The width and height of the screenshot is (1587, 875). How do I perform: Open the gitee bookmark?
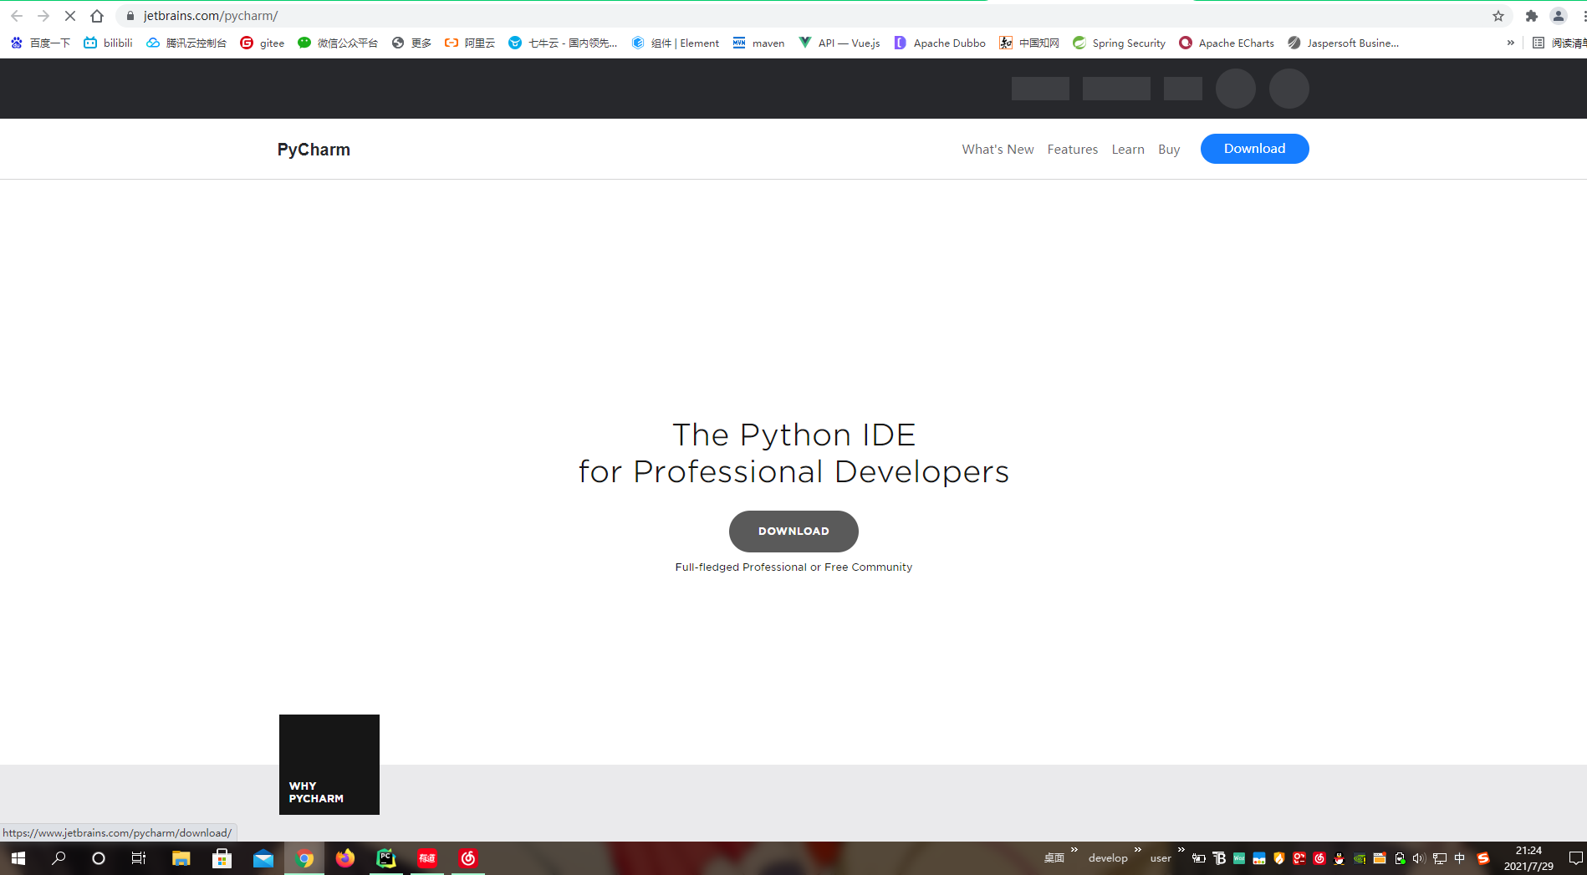tap(263, 43)
